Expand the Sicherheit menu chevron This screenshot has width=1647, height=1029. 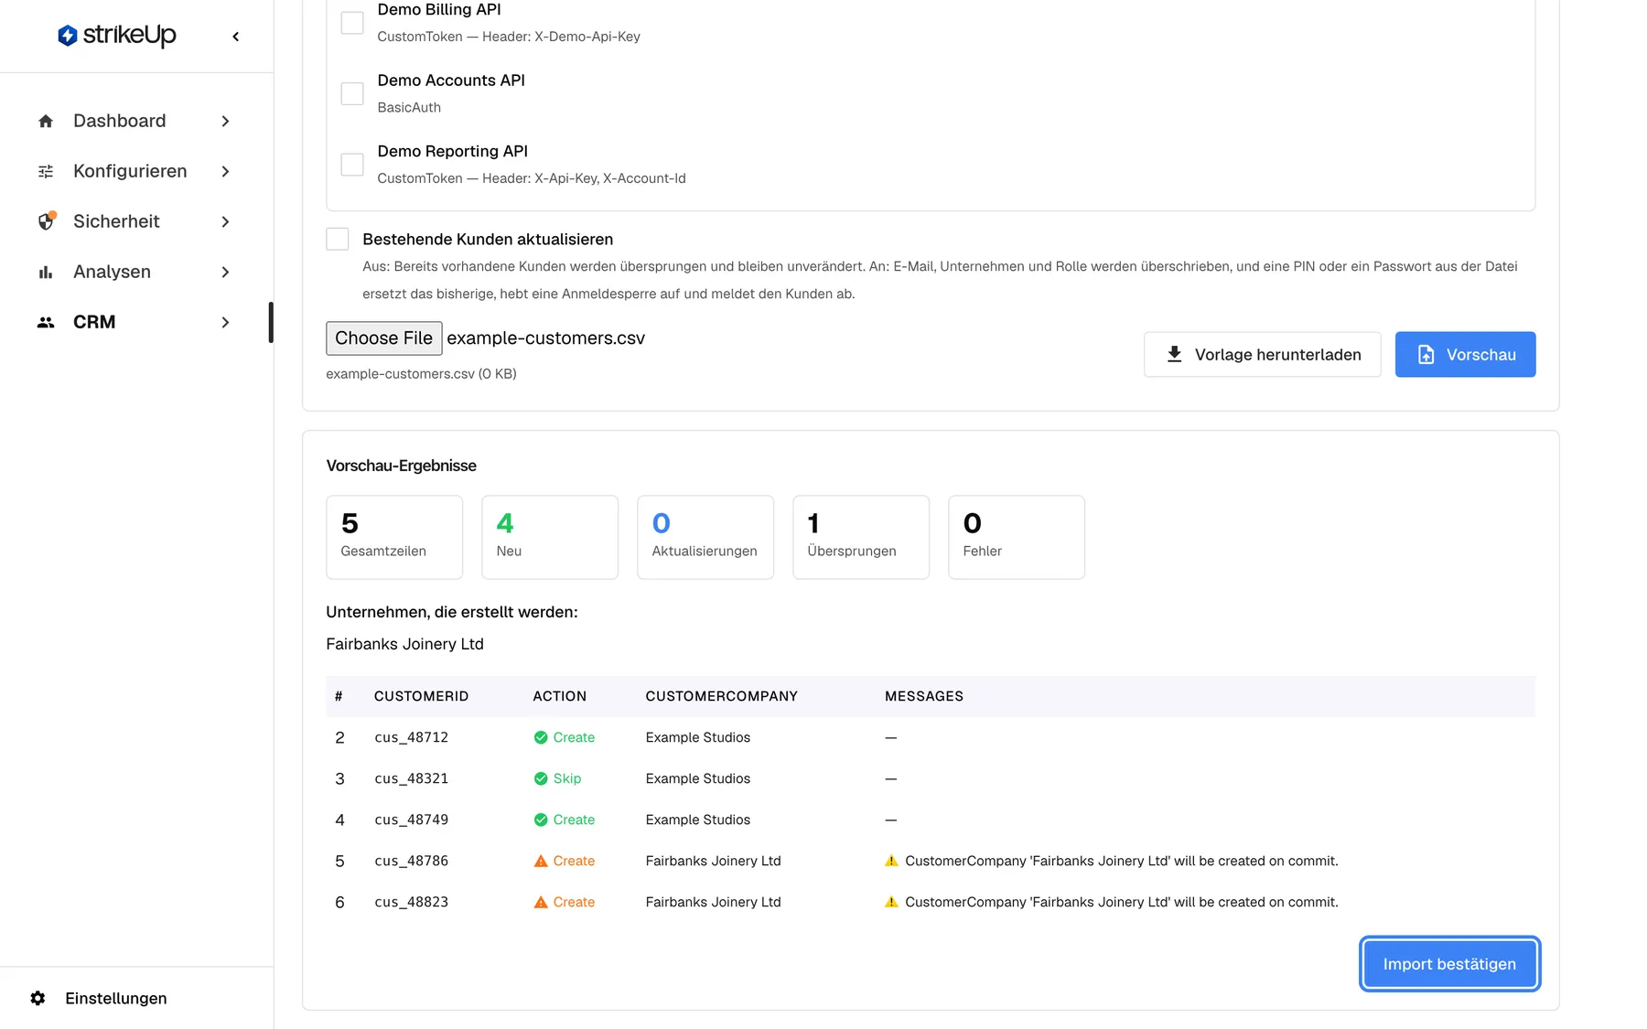click(x=225, y=222)
